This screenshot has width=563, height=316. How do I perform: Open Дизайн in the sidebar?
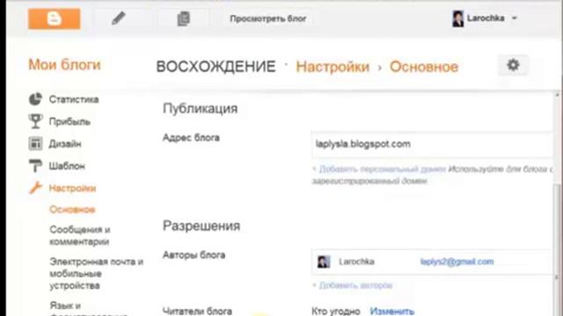click(65, 144)
